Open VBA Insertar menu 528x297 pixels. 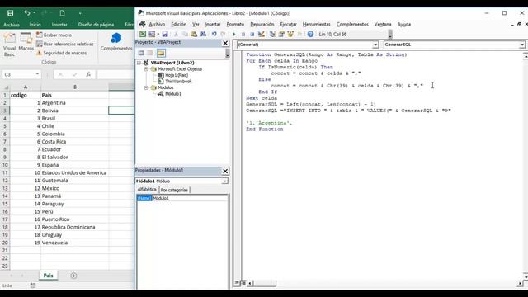pyautogui.click(x=213, y=24)
